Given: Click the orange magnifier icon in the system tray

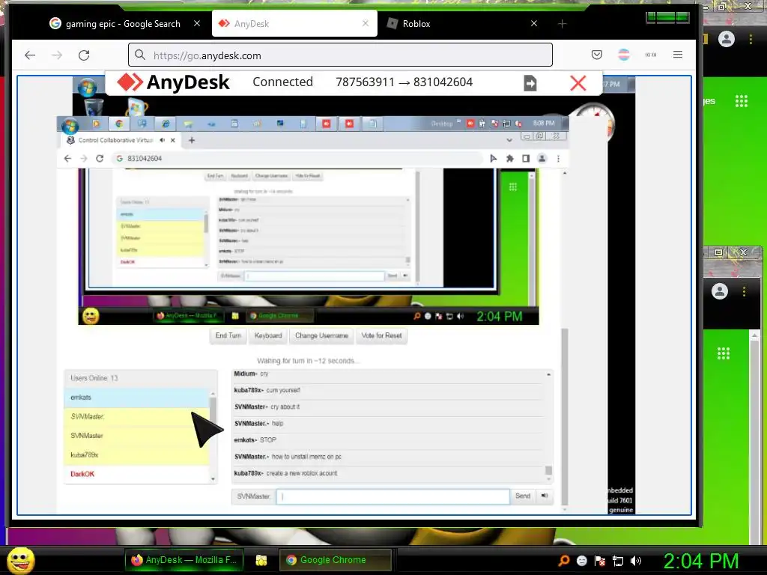Looking at the screenshot, I should (564, 560).
